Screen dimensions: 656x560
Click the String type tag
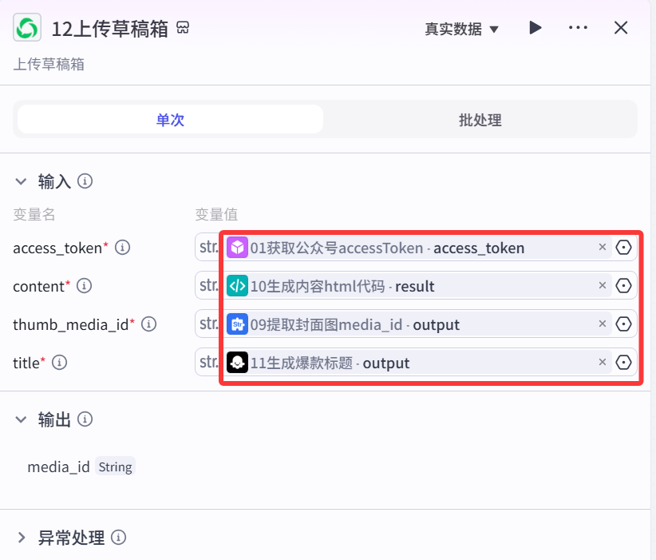click(x=116, y=467)
